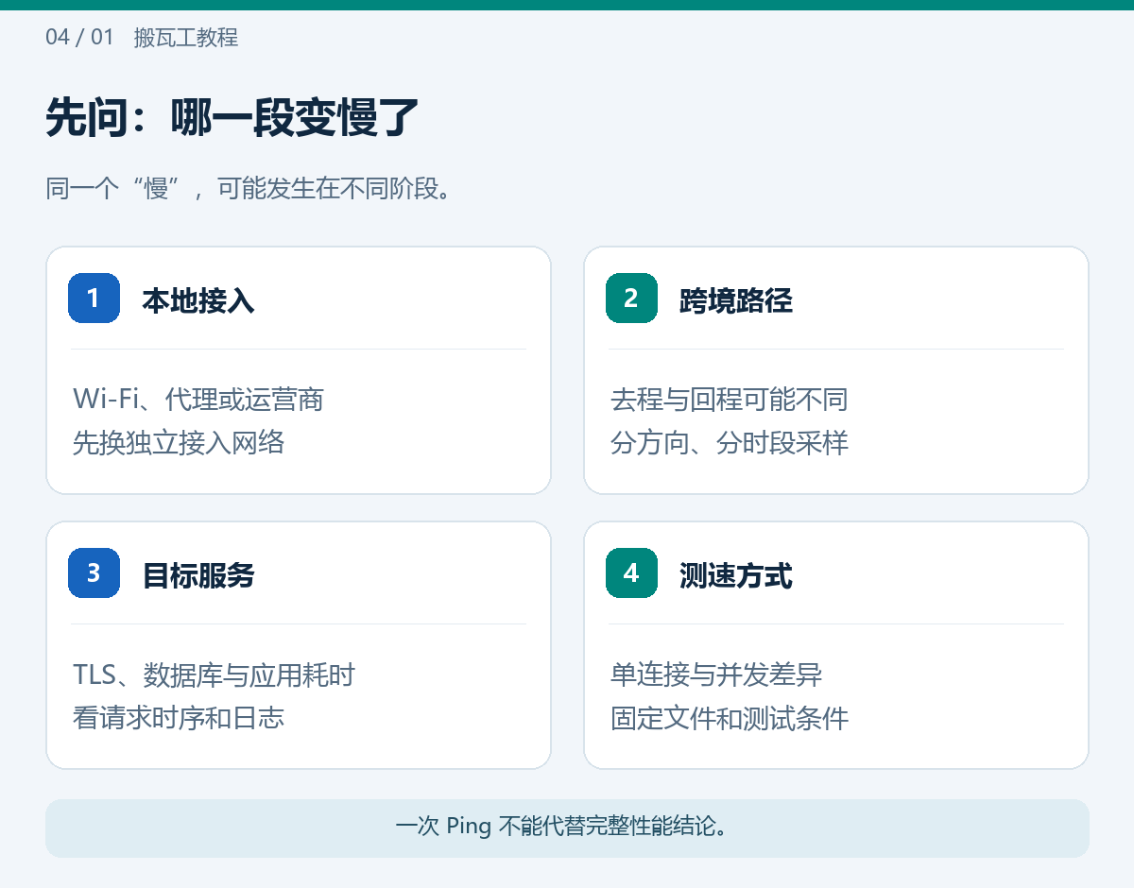
Task: Click the 搬瓦工教程 header label
Action: click(186, 38)
